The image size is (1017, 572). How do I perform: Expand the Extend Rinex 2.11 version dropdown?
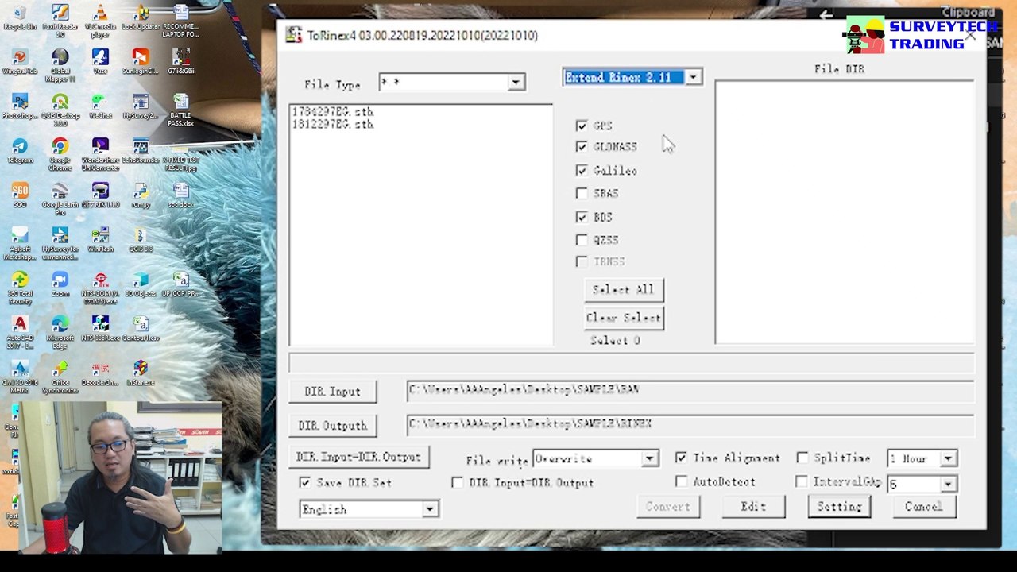tap(694, 77)
